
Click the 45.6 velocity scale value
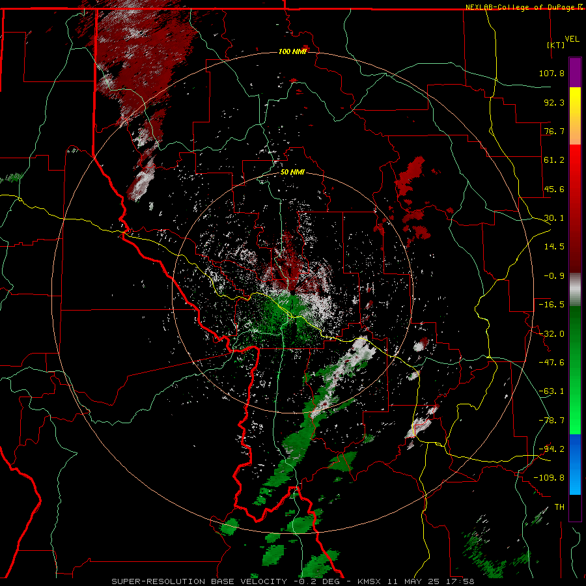(554, 189)
